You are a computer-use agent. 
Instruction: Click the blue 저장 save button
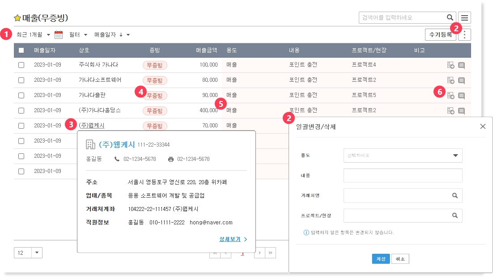point(381,259)
